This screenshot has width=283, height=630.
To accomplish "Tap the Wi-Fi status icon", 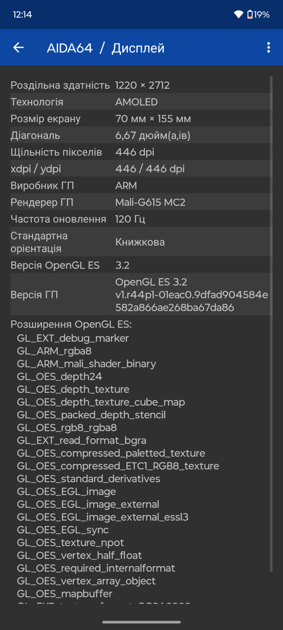I will [x=239, y=15].
